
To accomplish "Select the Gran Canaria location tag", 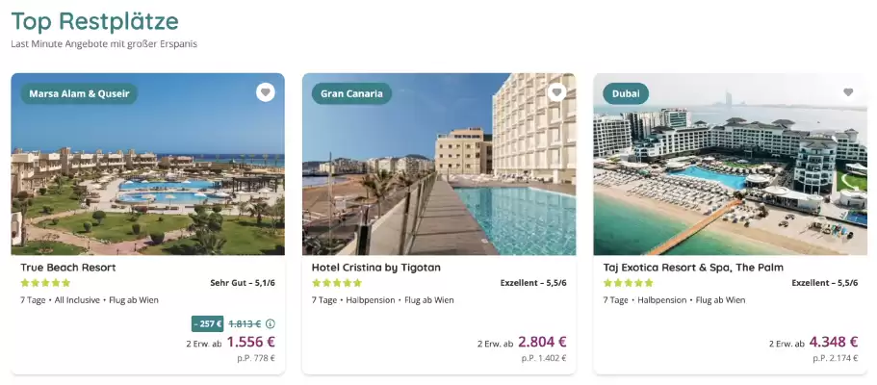I will 351,93.
